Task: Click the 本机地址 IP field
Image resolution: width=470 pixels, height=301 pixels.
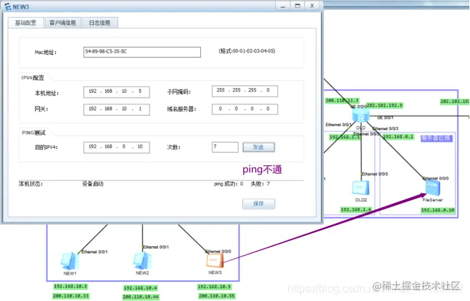Action: [x=117, y=92]
